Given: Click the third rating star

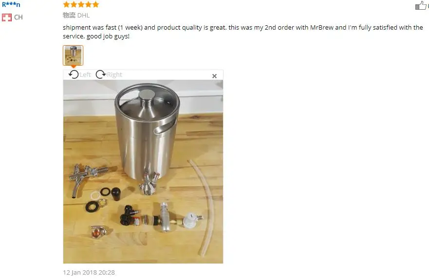Looking at the screenshot, I should [81, 4].
